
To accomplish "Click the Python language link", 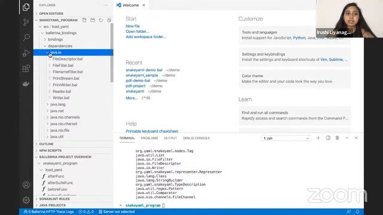I will (299, 38).
